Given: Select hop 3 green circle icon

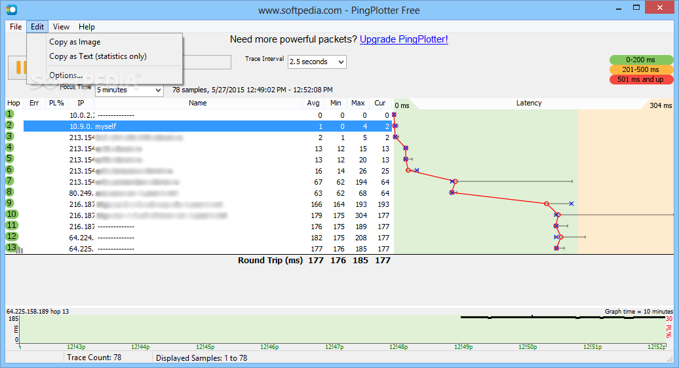Looking at the screenshot, I should (10, 136).
